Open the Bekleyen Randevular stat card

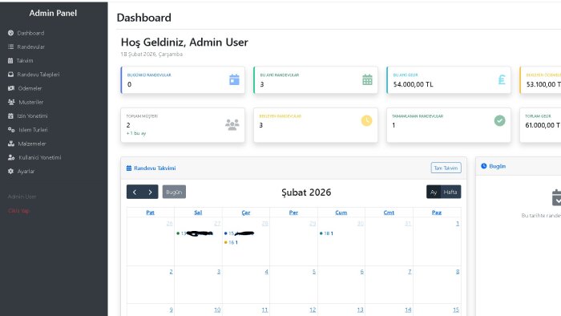pos(316,125)
